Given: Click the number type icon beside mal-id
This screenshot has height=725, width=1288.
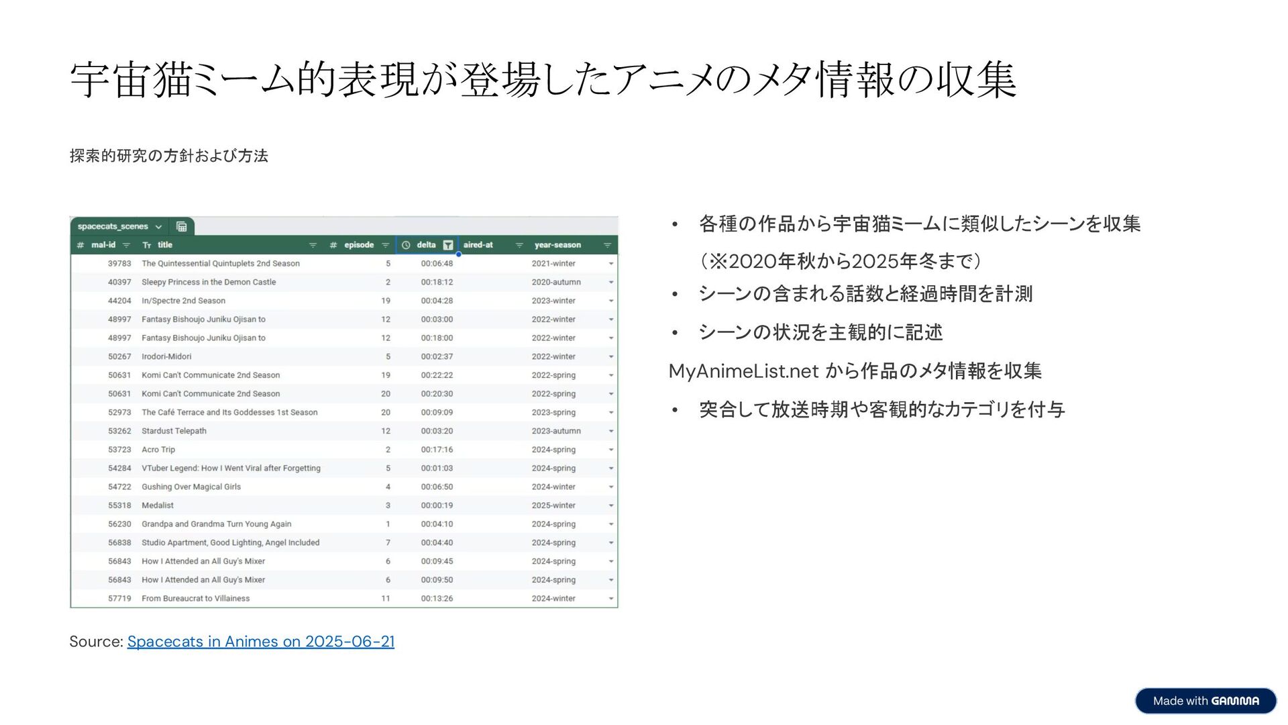Looking at the screenshot, I should click(80, 245).
